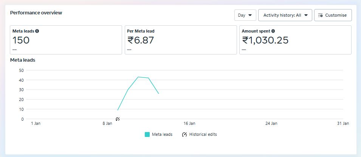
Task: Select the Amount spent card showing ₹1,030.25
Action: click(x=295, y=40)
